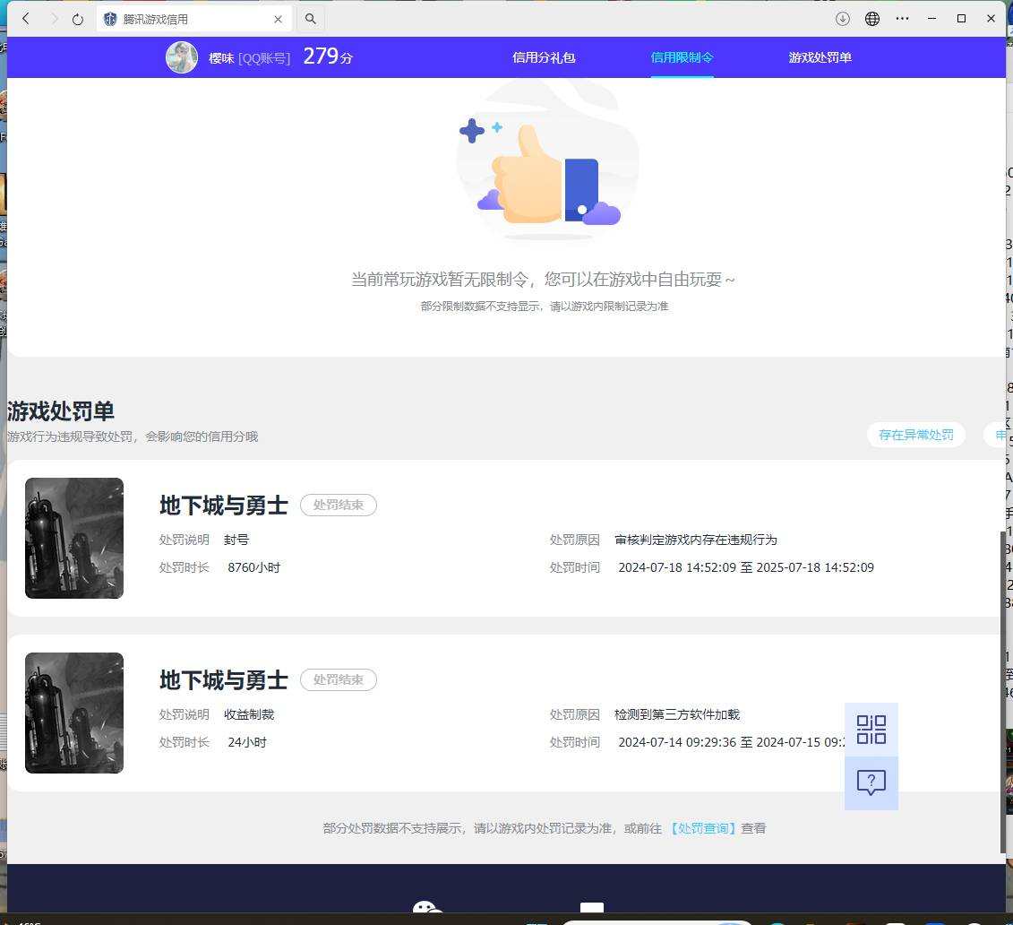Close the 腾讯游戏信用 tab
Image resolution: width=1013 pixels, height=925 pixels.
[x=278, y=20]
